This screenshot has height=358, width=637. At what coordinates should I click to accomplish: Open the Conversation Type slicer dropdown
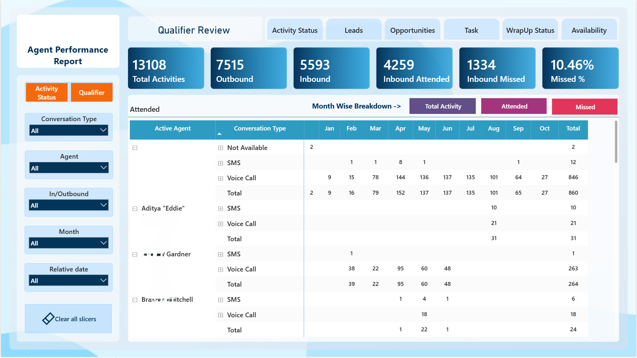click(69, 131)
